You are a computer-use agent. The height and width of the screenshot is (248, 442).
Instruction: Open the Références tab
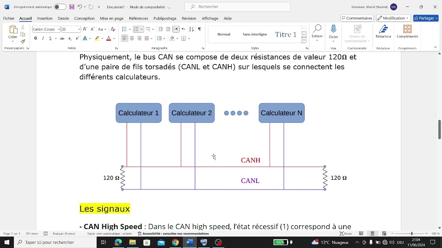point(138,18)
